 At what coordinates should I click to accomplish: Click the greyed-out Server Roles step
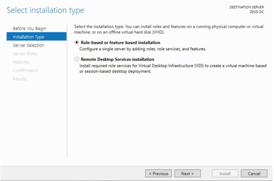pos(25,54)
